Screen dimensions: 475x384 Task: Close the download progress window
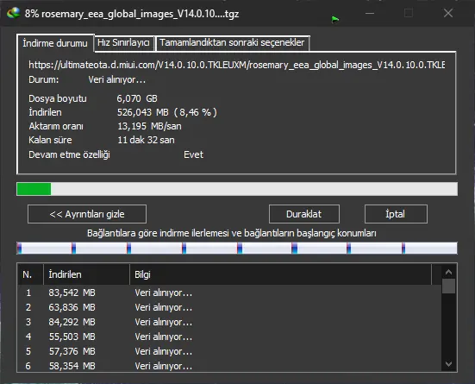point(448,13)
